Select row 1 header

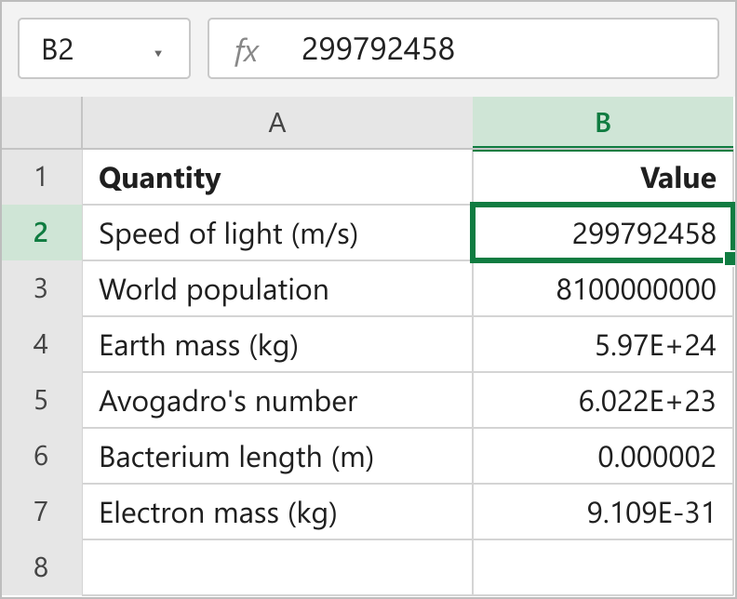(x=41, y=177)
